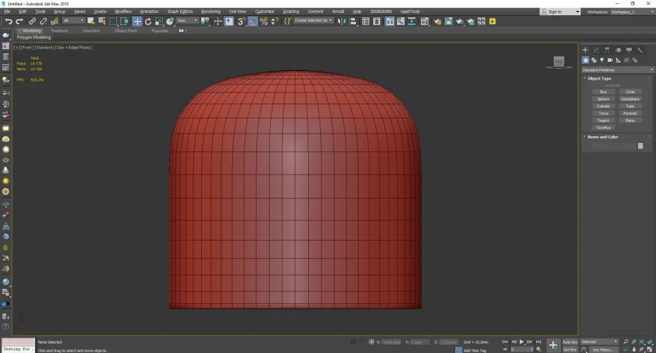Click the Undo arrow icon

click(x=9, y=21)
